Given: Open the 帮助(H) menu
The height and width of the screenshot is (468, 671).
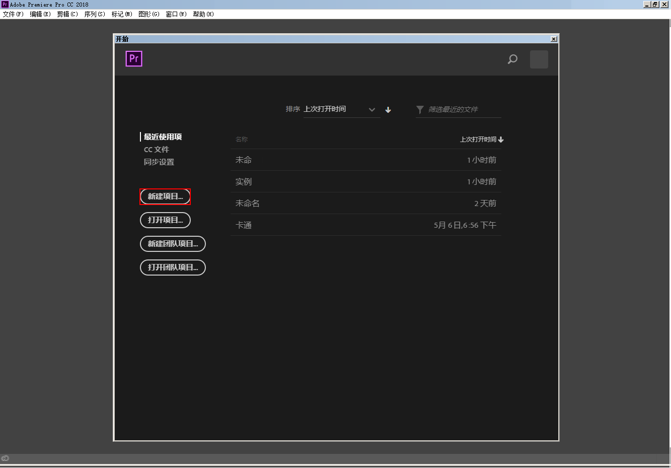Looking at the screenshot, I should 203,14.
